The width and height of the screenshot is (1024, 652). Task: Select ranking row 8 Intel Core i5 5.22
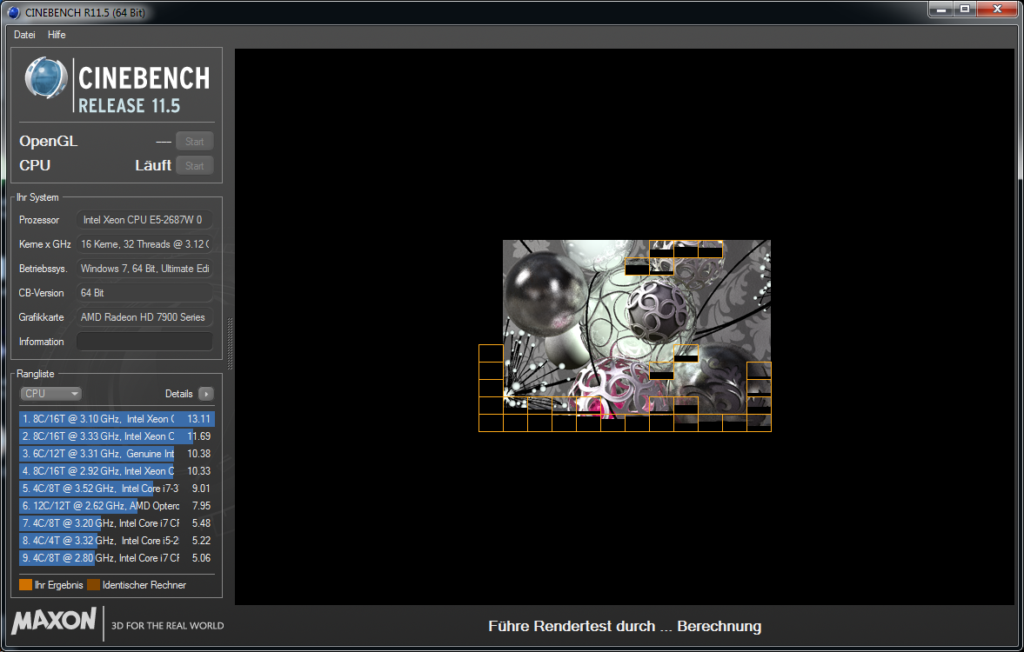117,541
